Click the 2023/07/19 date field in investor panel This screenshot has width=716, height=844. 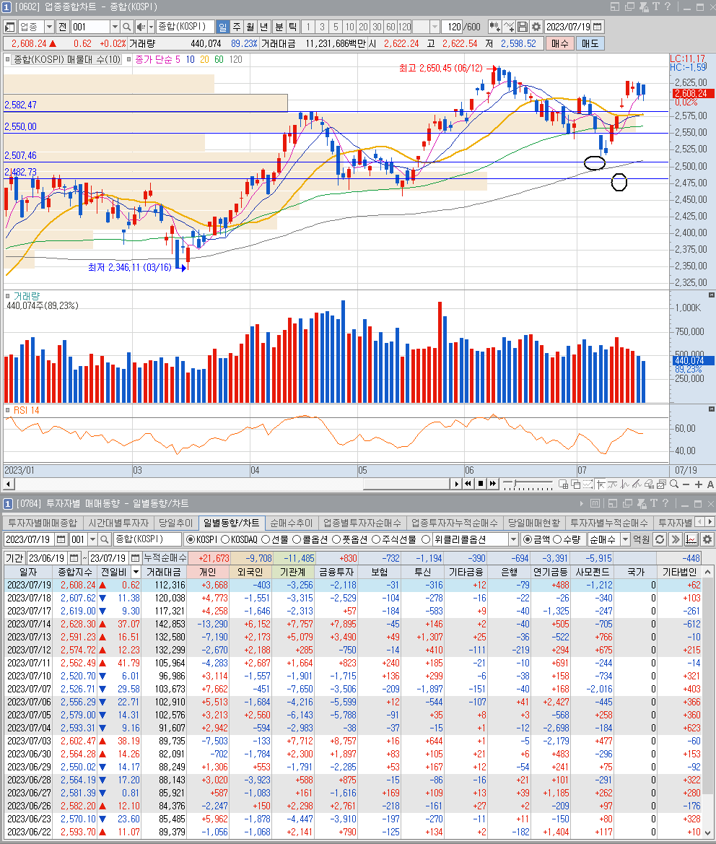[29, 539]
